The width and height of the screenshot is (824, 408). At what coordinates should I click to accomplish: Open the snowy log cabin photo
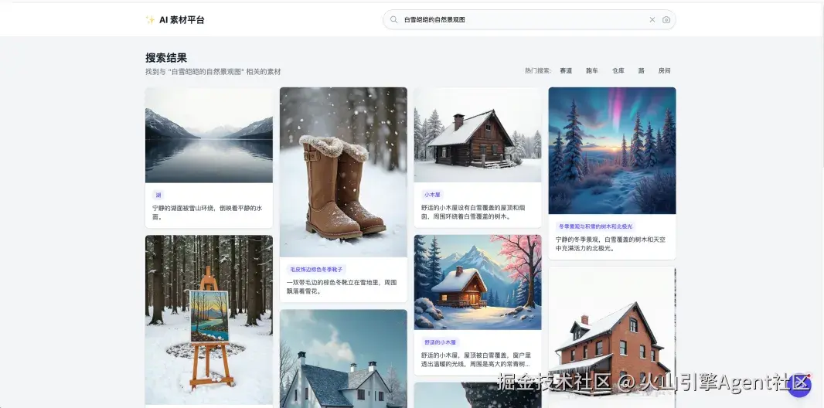(x=478, y=135)
